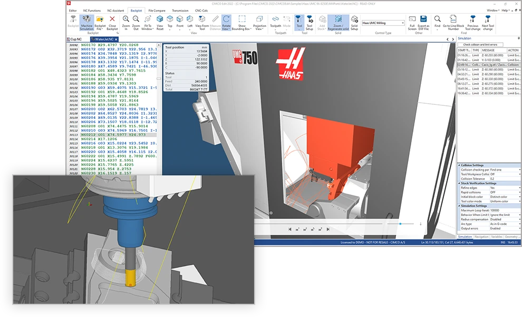Click skip to start playback button
Viewport: 522px width, 317px height.
click(x=289, y=229)
